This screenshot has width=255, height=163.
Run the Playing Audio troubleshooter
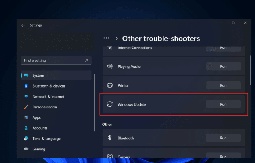coord(223,66)
